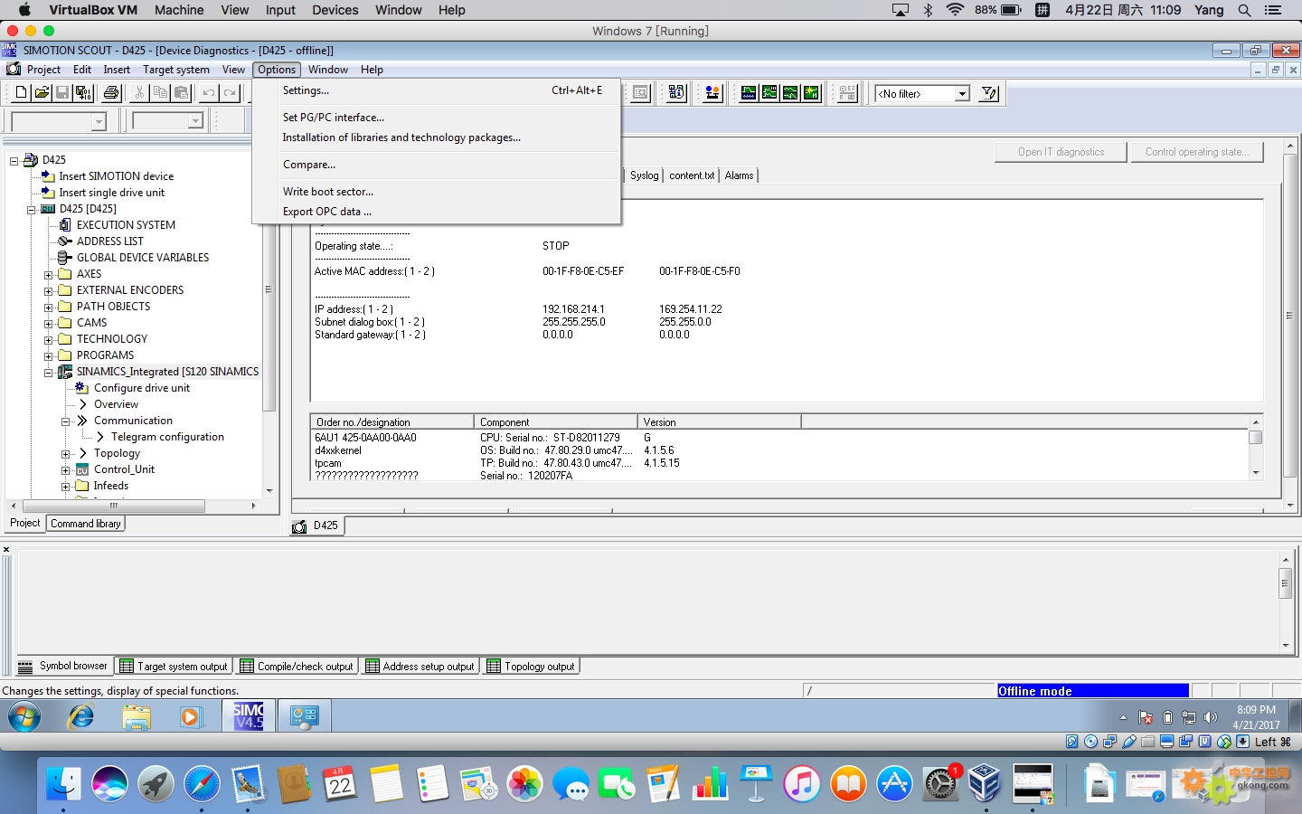This screenshot has width=1302, height=814.
Task: Click the version table vertical scrollbar thumb
Action: 1255,438
